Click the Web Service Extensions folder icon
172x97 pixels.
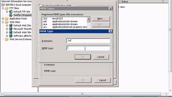[7, 39]
